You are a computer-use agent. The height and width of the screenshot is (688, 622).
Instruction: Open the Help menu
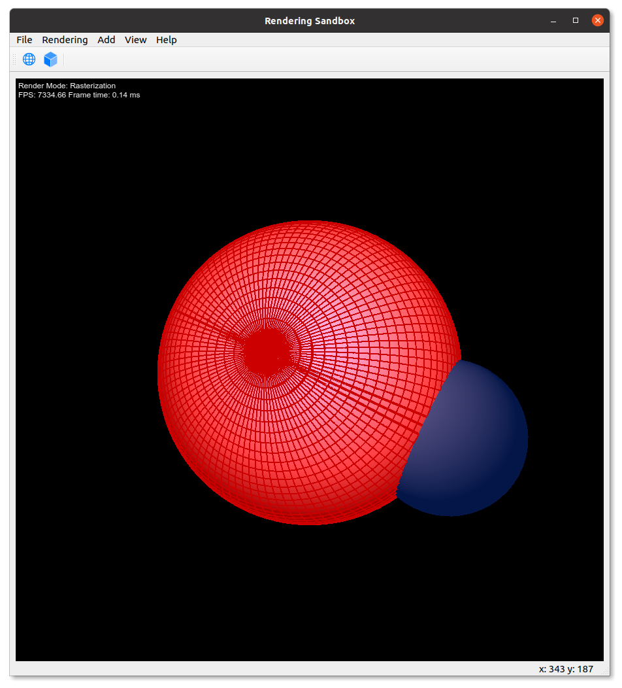[166, 40]
